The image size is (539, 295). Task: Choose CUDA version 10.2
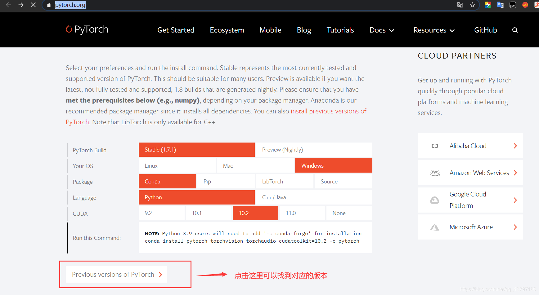[x=255, y=213]
